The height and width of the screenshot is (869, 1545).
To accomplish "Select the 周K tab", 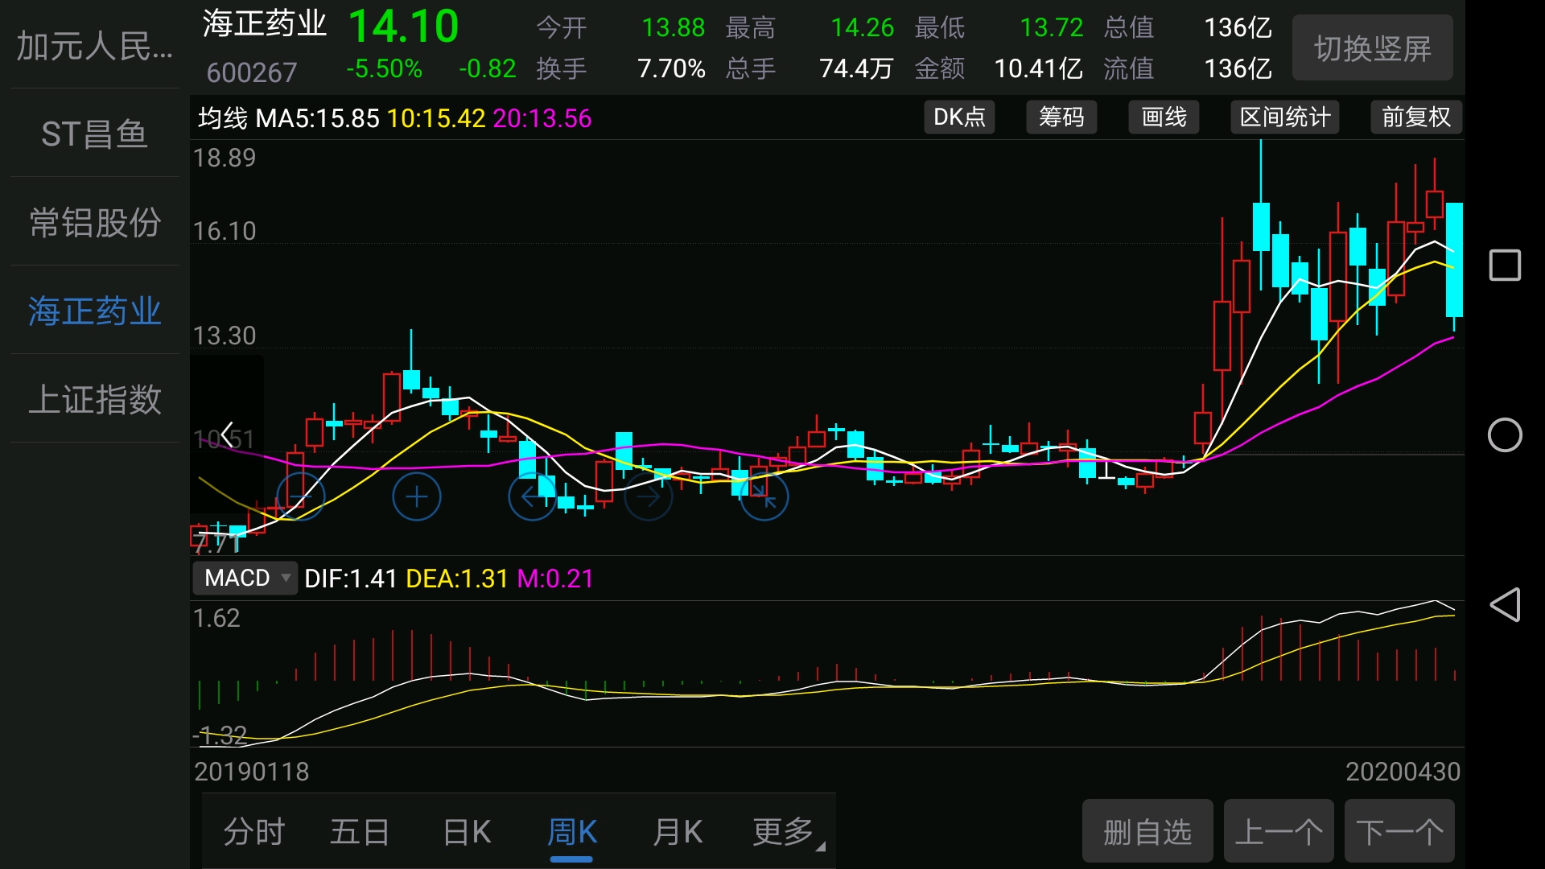I will coord(572,832).
